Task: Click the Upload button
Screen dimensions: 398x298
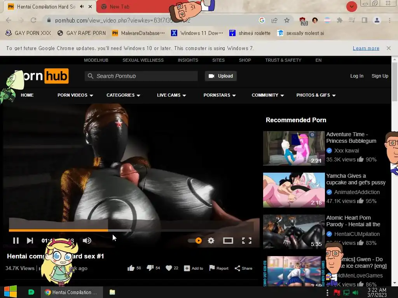Action: coord(221,76)
